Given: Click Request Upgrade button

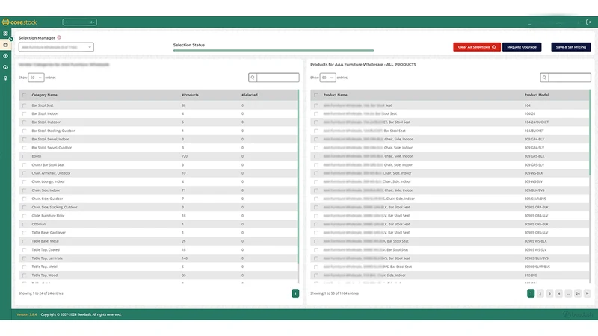Looking at the screenshot, I should tap(522, 47).
